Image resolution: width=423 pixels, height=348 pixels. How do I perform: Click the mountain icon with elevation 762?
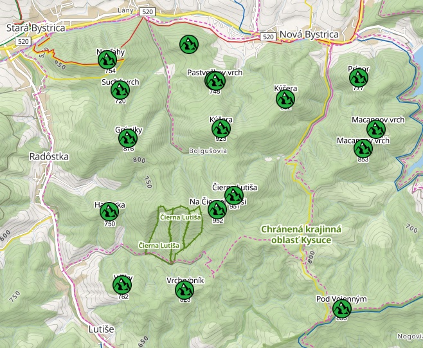(123, 286)
